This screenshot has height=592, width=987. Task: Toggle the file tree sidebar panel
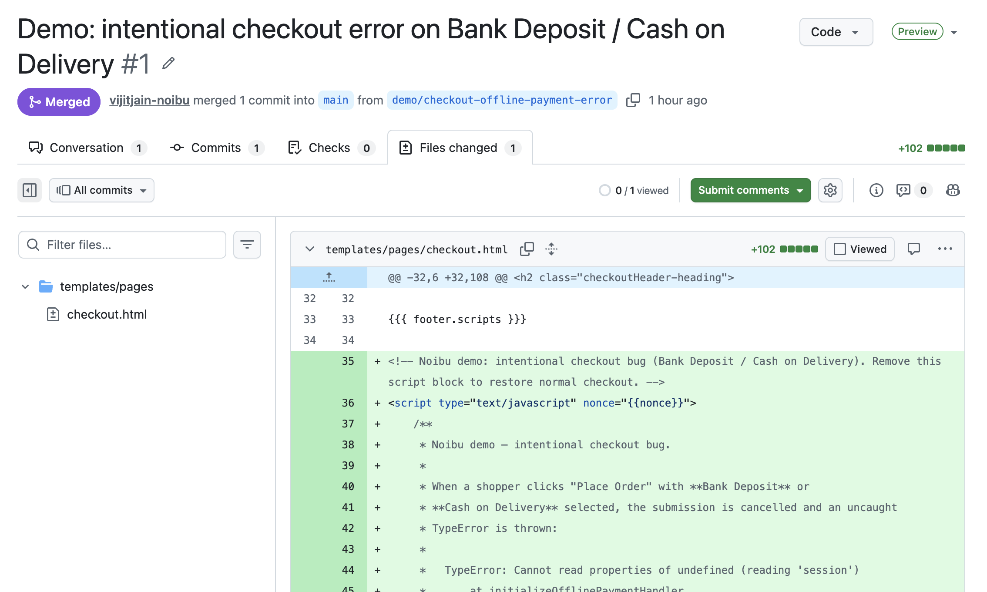pyautogui.click(x=30, y=190)
